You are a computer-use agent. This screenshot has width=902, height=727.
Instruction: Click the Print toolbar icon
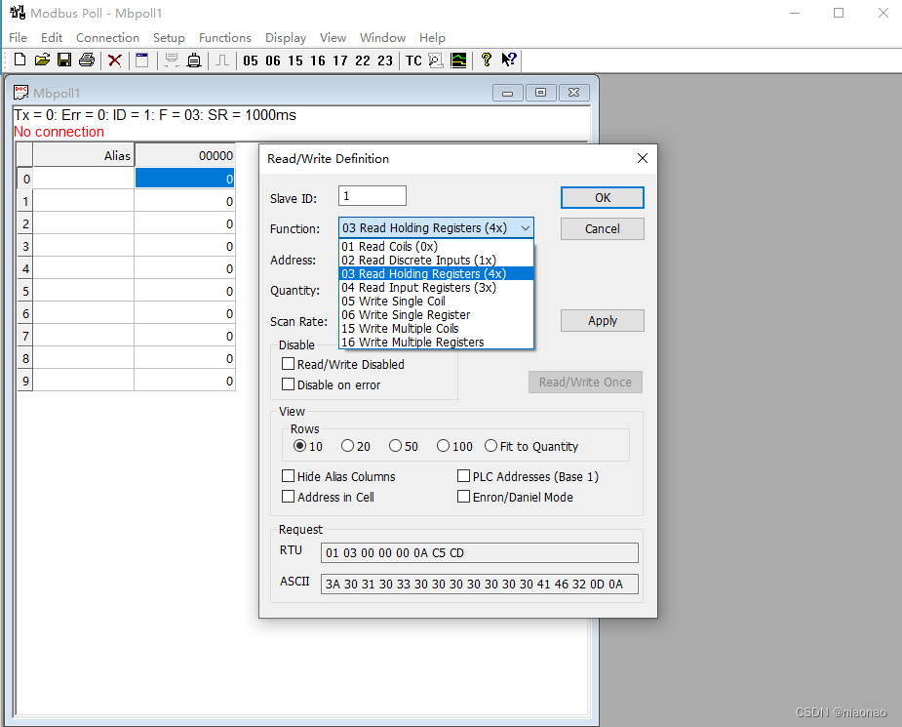pyautogui.click(x=87, y=60)
